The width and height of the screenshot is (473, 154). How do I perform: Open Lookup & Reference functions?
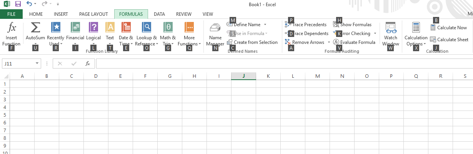(x=146, y=34)
